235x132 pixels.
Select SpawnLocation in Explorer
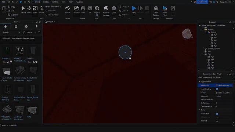[x=214, y=49]
